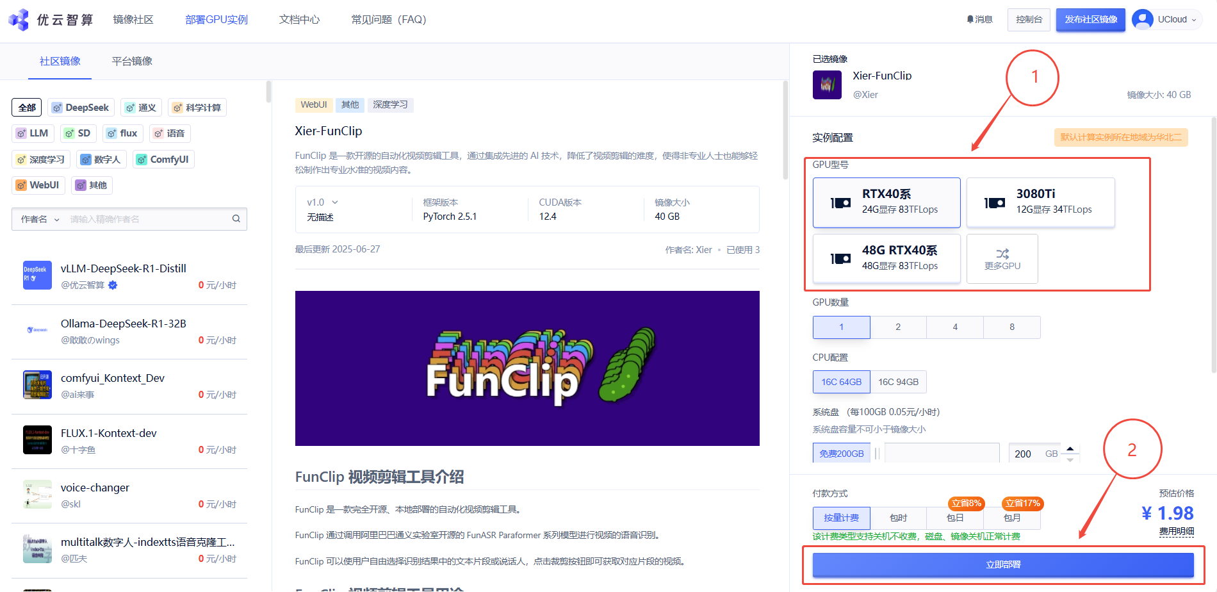Click the verified badge beside @优云智算
1217x592 pixels.
(x=113, y=285)
